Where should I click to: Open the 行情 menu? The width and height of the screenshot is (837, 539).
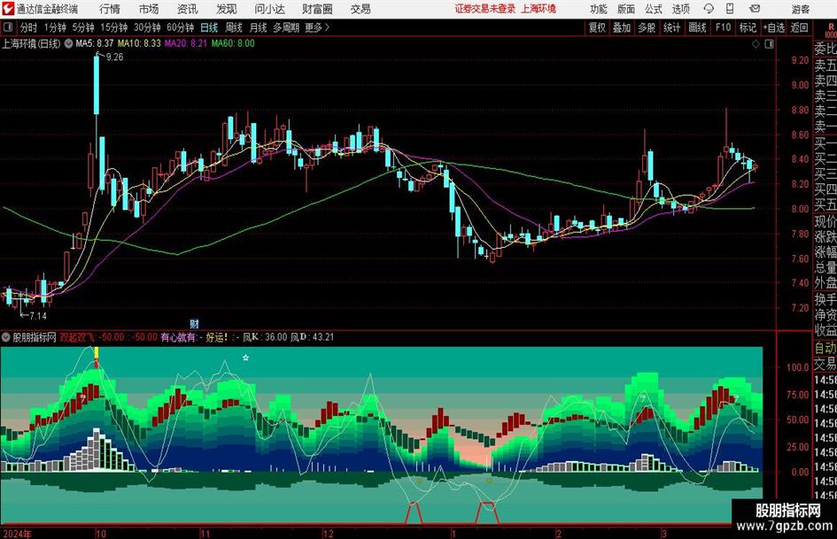(110, 9)
